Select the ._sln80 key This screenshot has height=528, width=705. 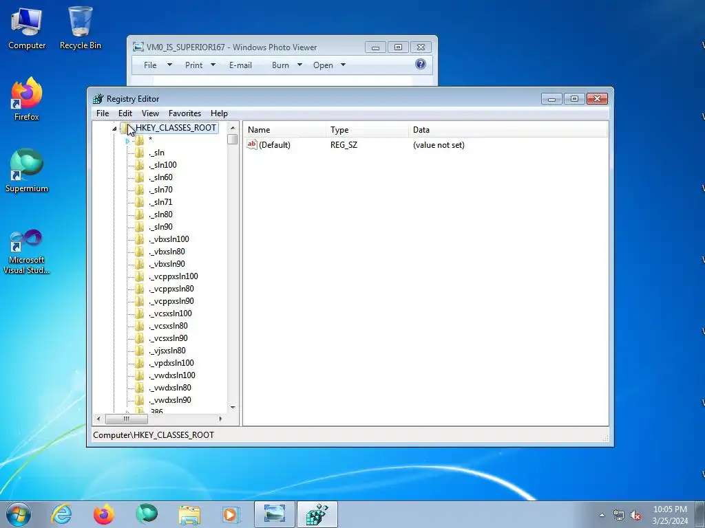(x=160, y=214)
